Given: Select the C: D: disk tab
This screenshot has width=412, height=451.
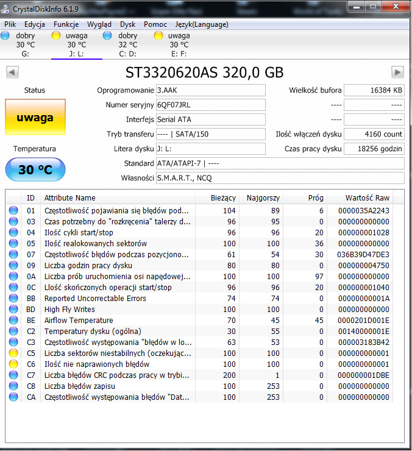Looking at the screenshot, I should click(128, 44).
